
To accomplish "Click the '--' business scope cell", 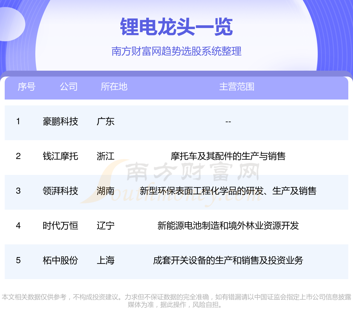I will [x=228, y=121].
